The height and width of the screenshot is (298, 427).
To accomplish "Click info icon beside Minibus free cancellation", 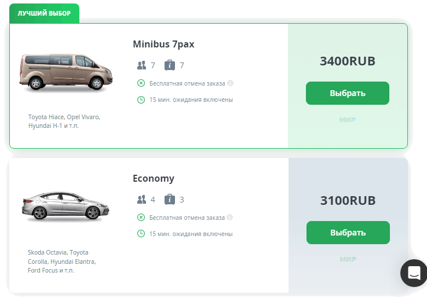I will point(230,83).
